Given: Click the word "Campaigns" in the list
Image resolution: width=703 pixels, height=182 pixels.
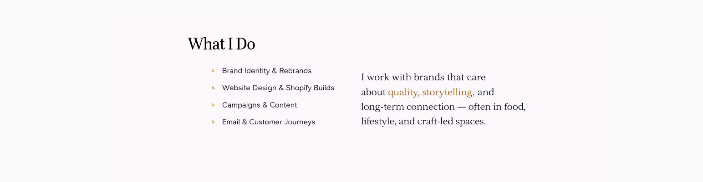Looking at the screenshot, I should pos(239,105).
